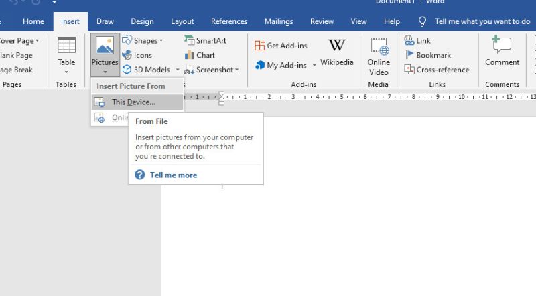Click the Online Pictures globe icon
Viewport: 536px width, 296px height.
click(x=99, y=118)
